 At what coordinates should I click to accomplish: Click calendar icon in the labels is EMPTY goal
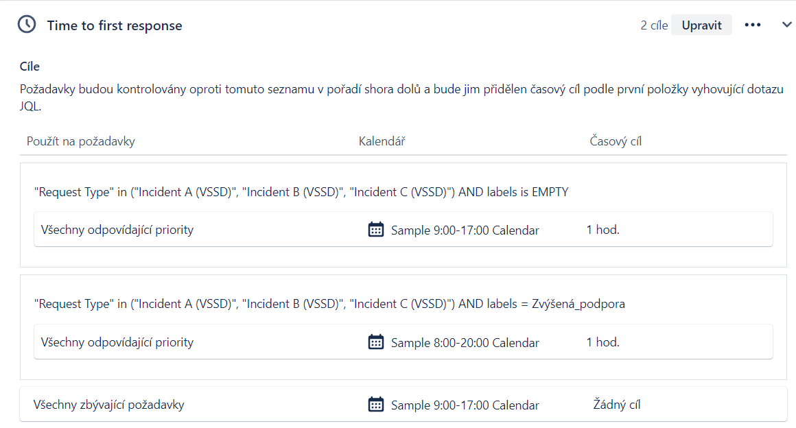[375, 230]
